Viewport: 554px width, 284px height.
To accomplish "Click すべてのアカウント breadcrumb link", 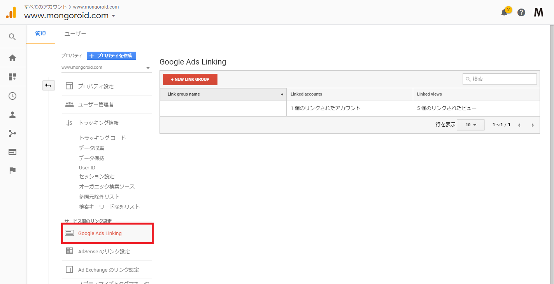I will tap(45, 7).
